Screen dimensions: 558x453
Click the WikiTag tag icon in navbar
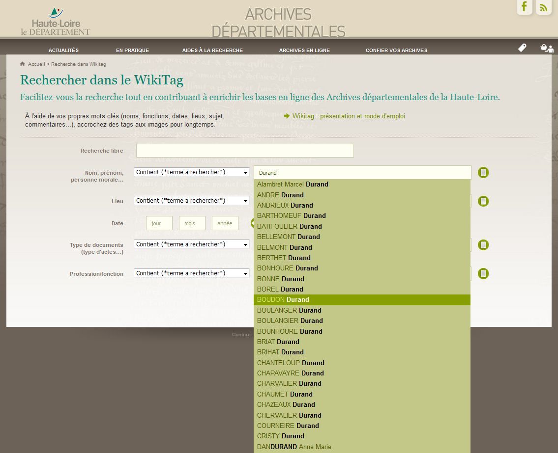click(x=522, y=48)
